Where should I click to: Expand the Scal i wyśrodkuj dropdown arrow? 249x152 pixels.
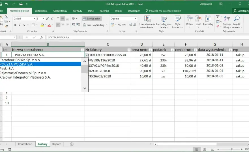pyautogui.click(x=107, y=25)
